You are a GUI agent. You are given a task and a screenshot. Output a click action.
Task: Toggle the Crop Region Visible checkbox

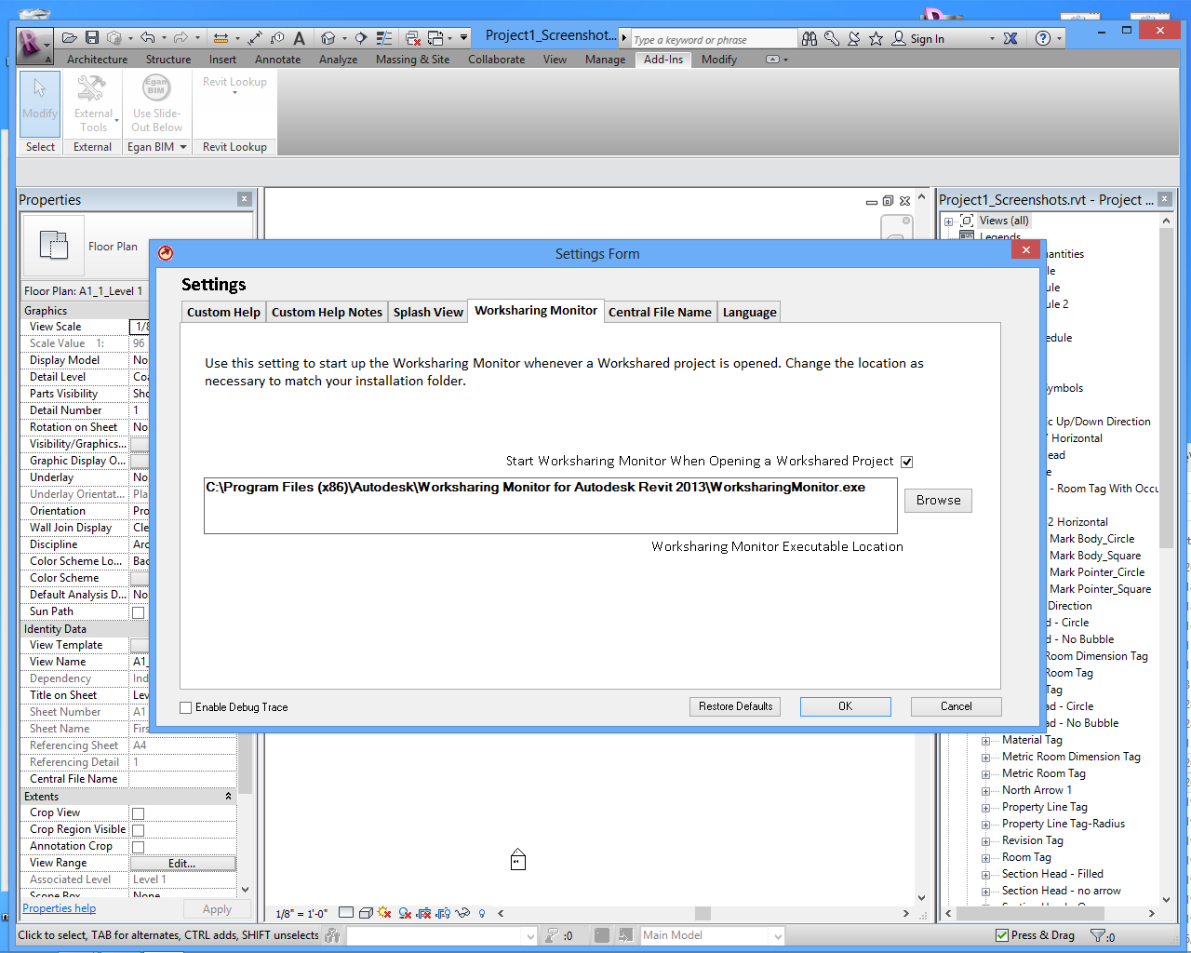(138, 830)
